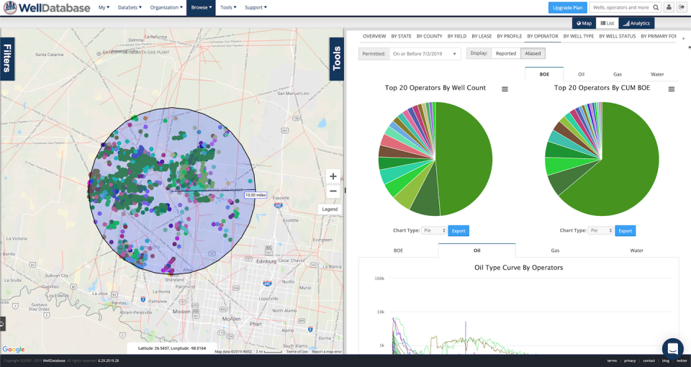Screen dimensions: 691x367
Task: Open the Tools side panel
Action: pos(337,59)
